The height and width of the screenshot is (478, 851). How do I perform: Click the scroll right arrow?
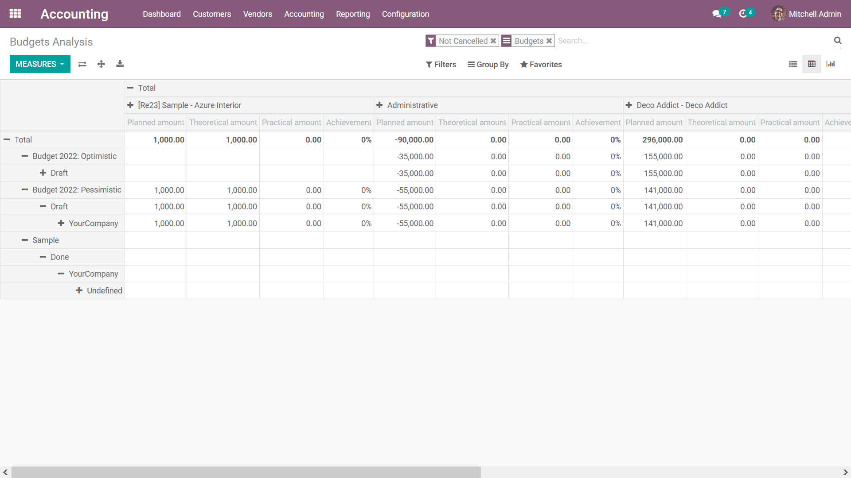(845, 472)
